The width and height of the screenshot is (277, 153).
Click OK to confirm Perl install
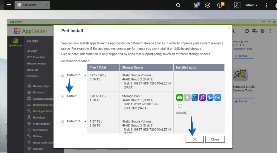[x=194, y=139]
